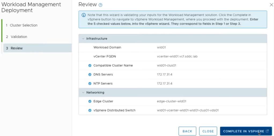Click the help icon beside Review heading

pyautogui.click(x=101, y=5)
